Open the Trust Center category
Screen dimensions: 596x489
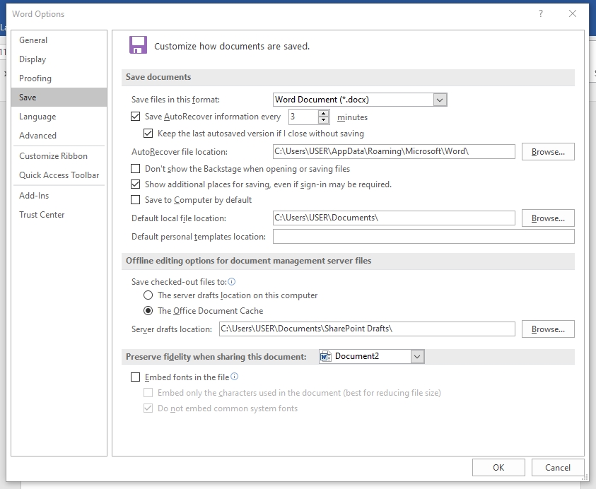click(x=42, y=215)
